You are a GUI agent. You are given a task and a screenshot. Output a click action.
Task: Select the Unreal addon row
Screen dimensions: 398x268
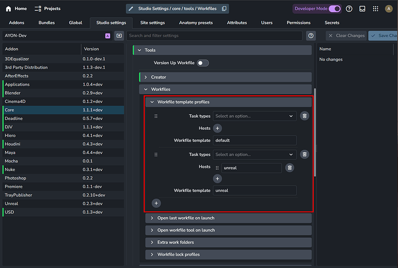tap(63, 203)
